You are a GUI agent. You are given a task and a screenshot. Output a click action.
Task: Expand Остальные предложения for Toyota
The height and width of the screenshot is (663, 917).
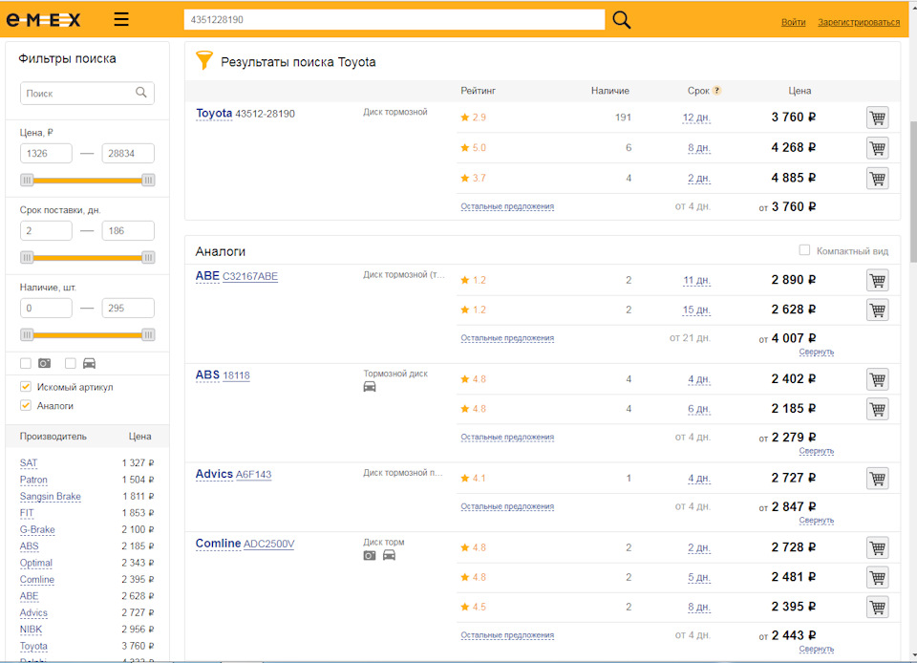507,206
